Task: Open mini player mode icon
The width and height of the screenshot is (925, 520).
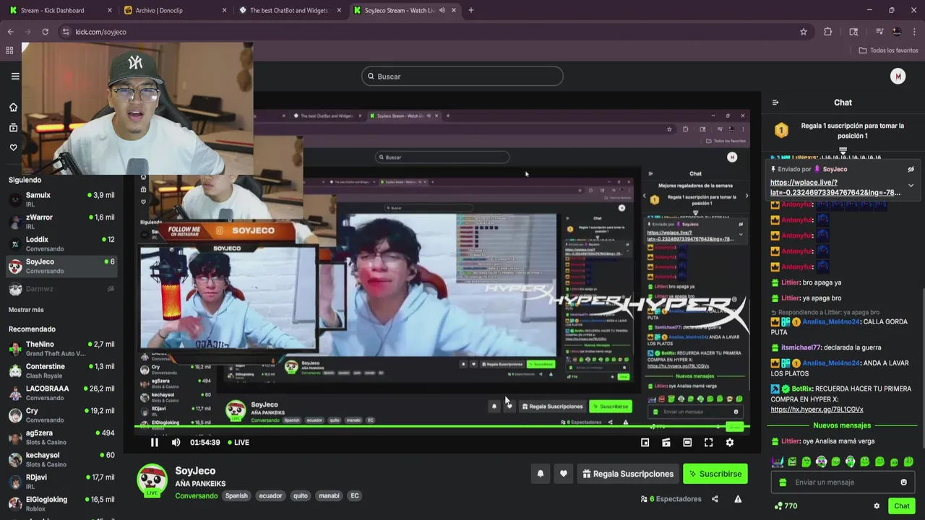Action: click(x=645, y=443)
